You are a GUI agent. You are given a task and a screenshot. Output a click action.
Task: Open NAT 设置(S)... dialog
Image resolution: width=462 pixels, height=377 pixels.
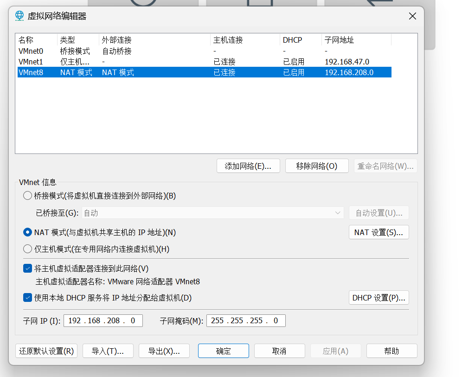pos(378,232)
